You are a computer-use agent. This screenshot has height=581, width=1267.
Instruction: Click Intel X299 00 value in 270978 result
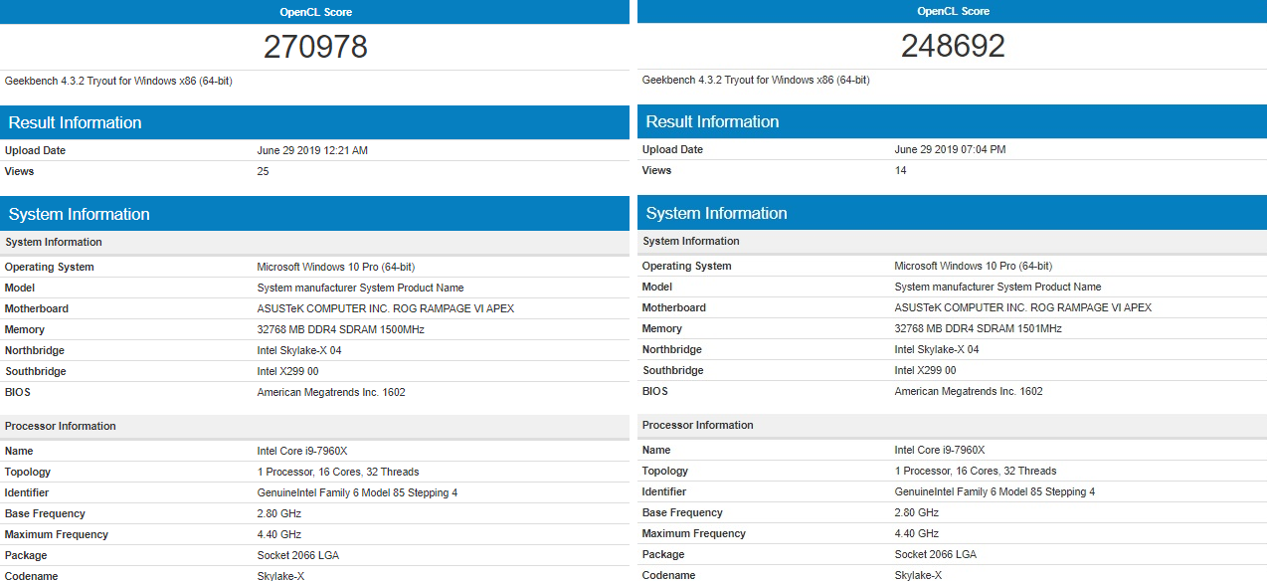pyautogui.click(x=287, y=371)
